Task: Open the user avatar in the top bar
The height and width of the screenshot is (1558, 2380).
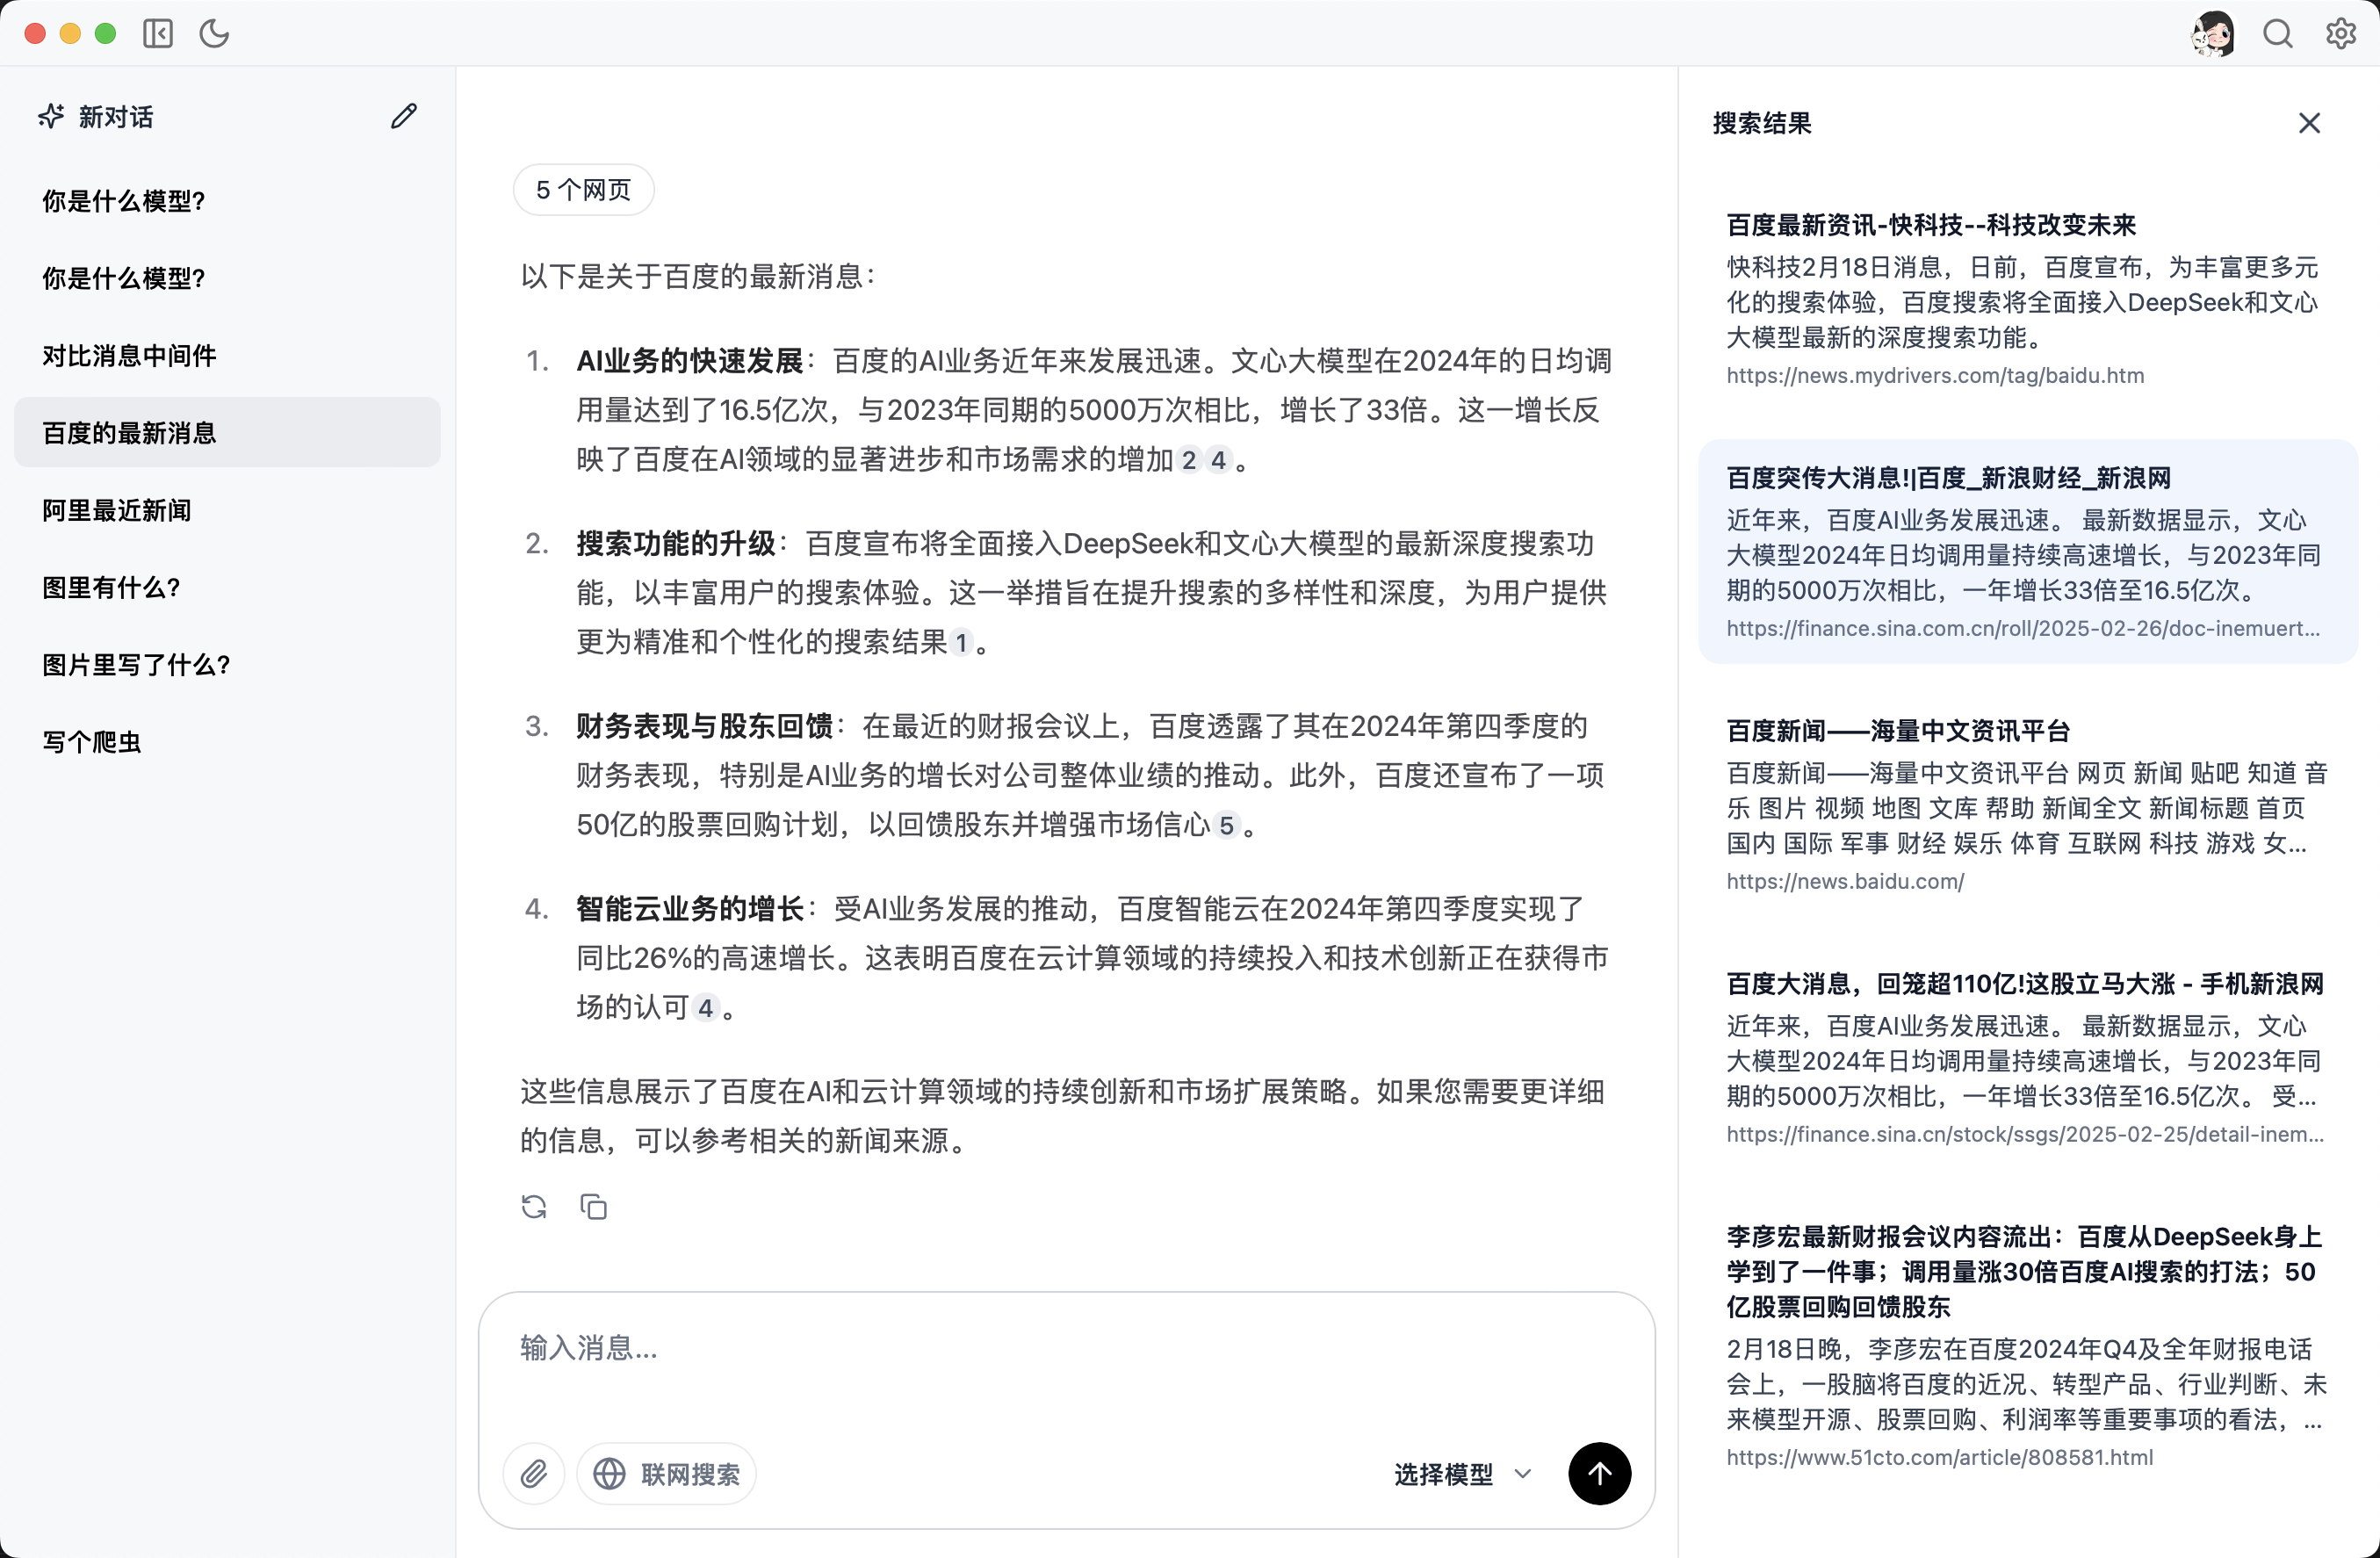Action: point(2213,33)
